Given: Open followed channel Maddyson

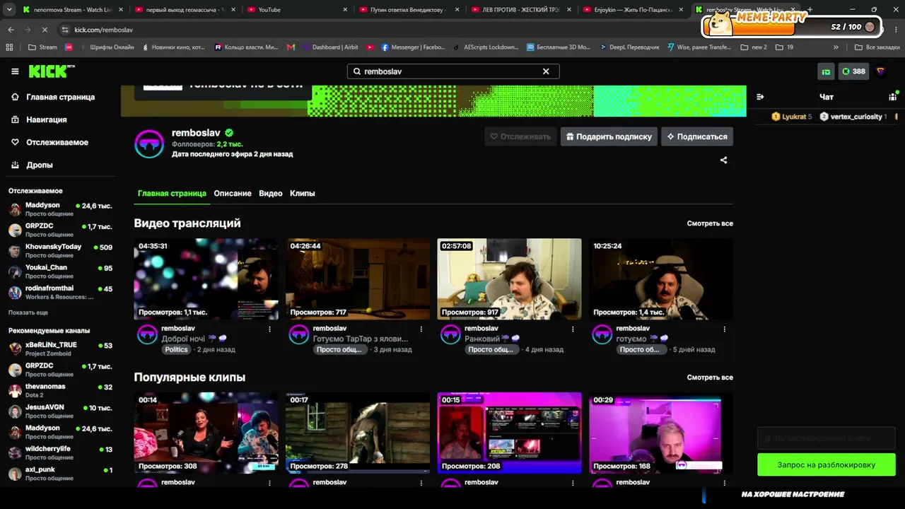Looking at the screenshot, I should coord(61,209).
